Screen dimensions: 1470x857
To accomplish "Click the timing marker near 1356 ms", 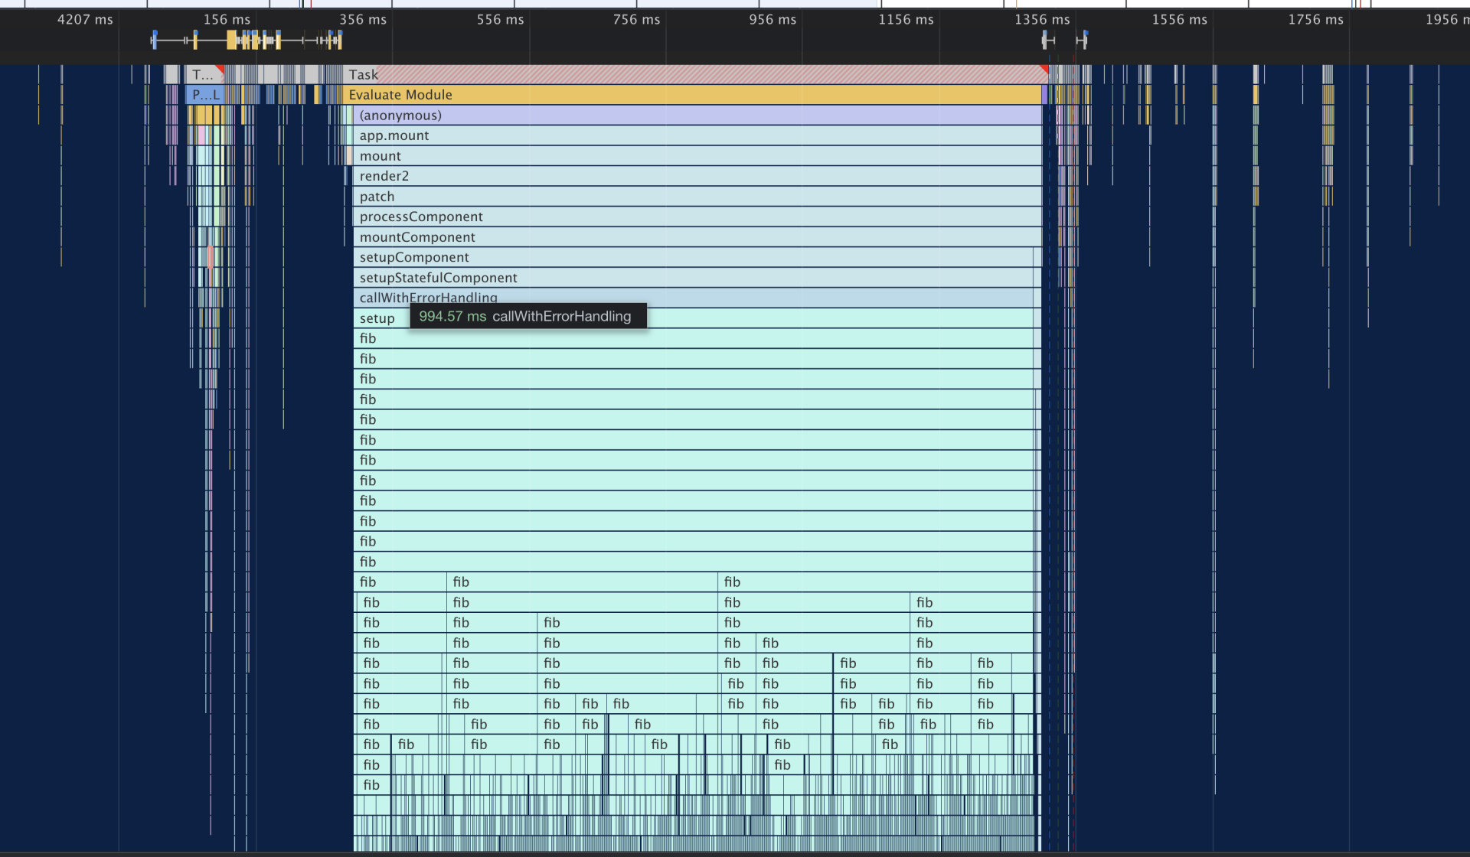I will click(x=1048, y=40).
